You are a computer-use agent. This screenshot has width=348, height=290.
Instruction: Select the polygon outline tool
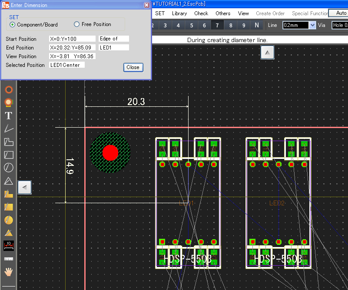(9, 142)
